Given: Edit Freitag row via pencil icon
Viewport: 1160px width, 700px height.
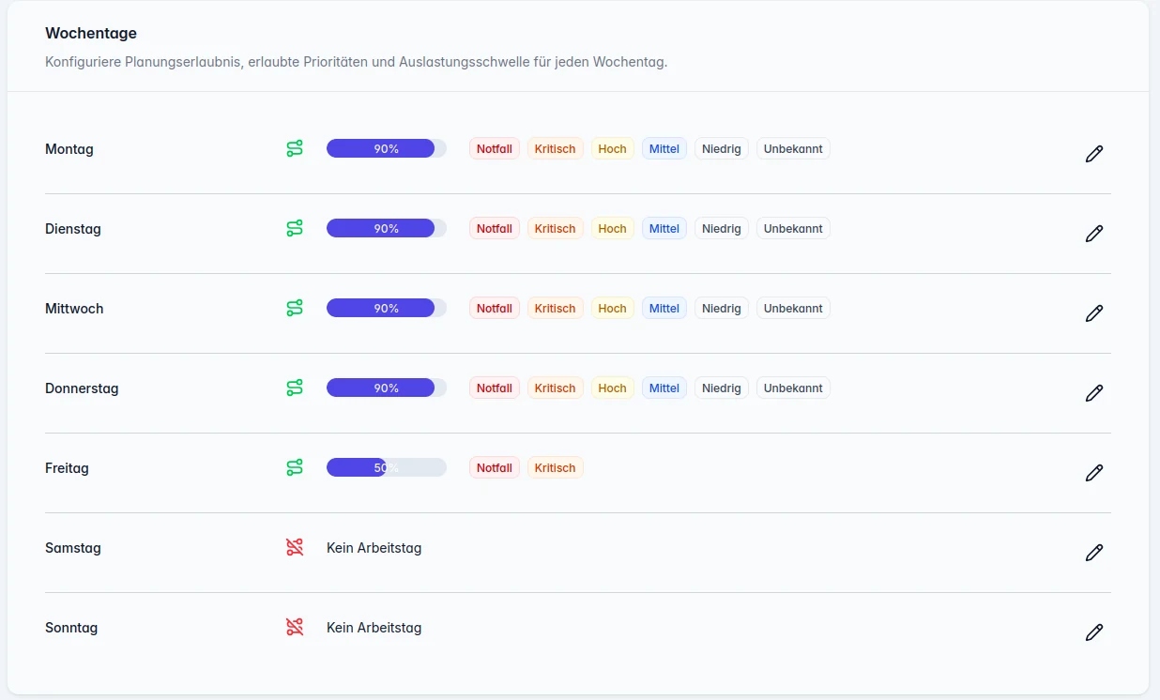Looking at the screenshot, I should point(1093,473).
